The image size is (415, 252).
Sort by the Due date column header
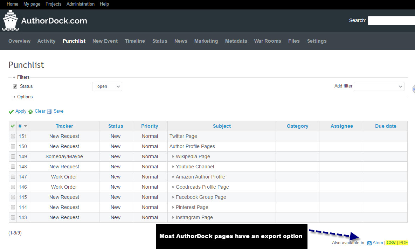[386, 126]
